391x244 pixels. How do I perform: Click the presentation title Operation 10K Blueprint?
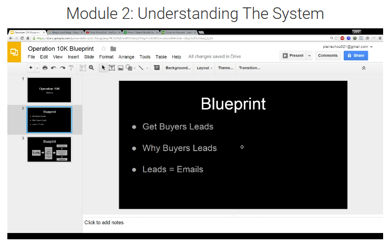tap(61, 49)
